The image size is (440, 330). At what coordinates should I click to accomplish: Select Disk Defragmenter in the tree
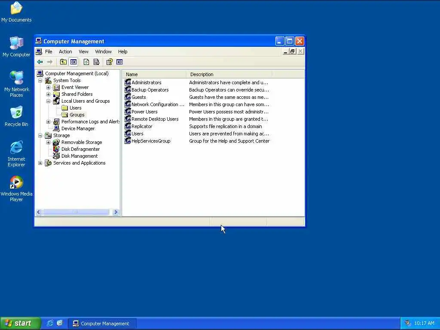pyautogui.click(x=80, y=149)
